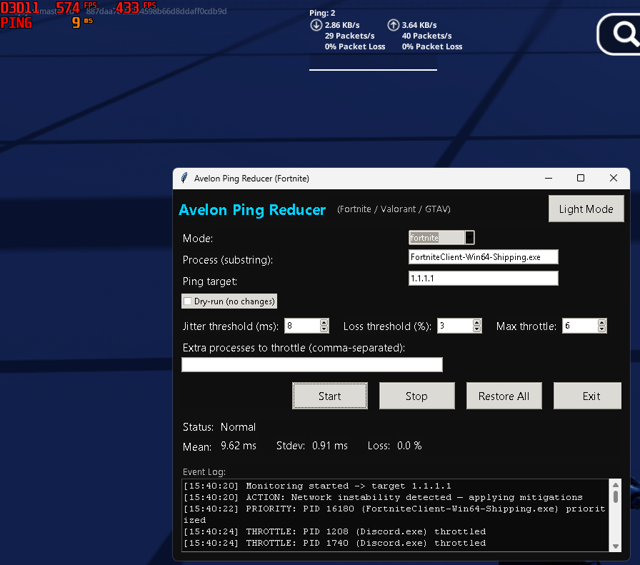Click the "3.64 KB/s" upload rate
The height and width of the screenshot is (565, 640).
point(419,25)
